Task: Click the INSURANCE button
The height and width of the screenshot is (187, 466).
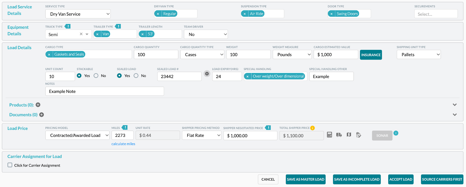Action: tap(371, 55)
